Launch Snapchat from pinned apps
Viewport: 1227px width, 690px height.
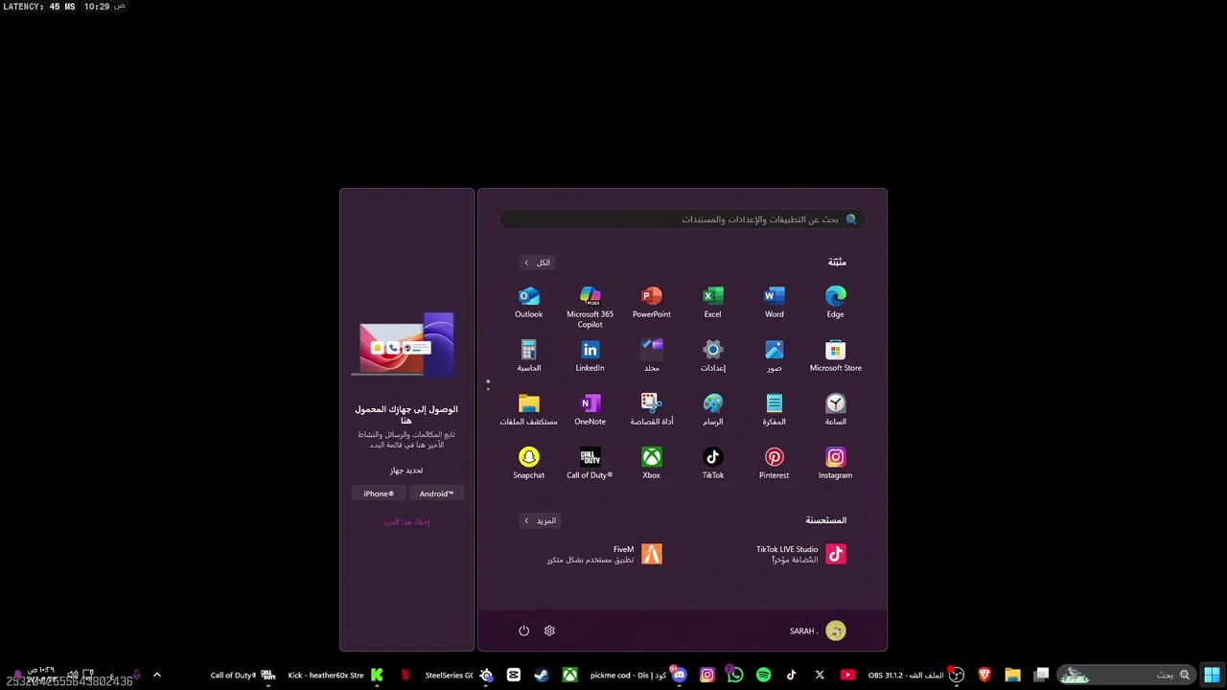point(528,463)
